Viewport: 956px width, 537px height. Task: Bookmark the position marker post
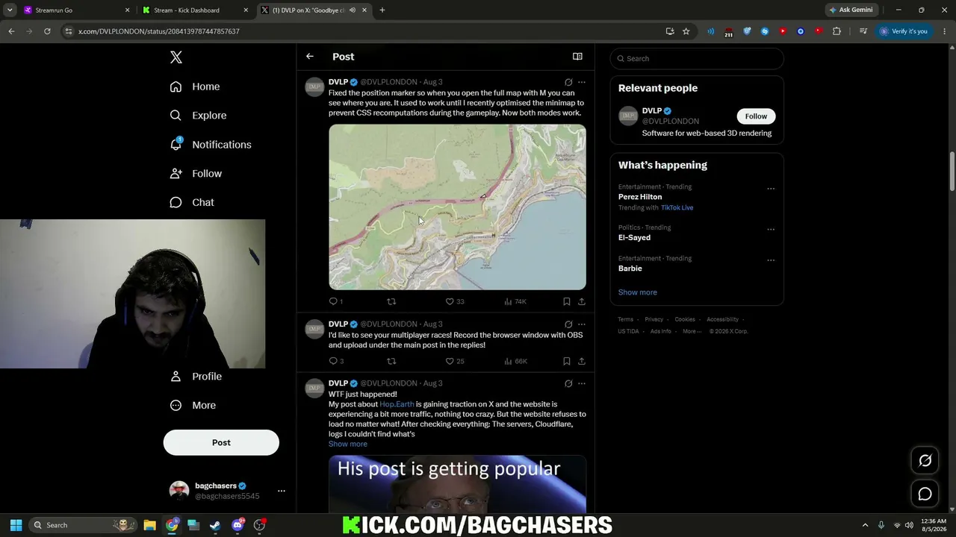coord(567,301)
